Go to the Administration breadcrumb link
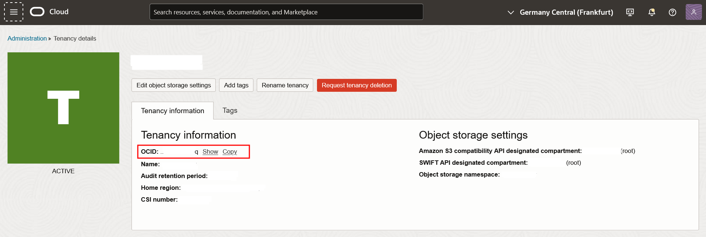706x237 pixels. [x=27, y=38]
